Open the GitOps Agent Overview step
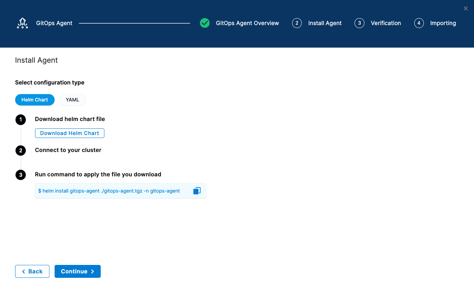 [248, 23]
